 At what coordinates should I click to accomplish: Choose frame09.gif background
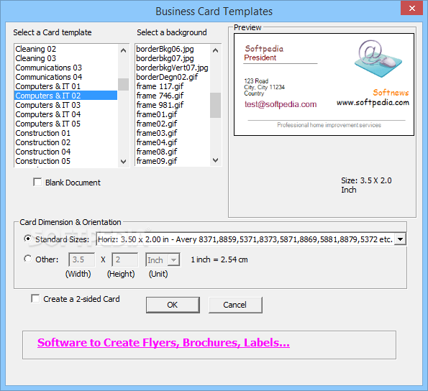(x=173, y=161)
